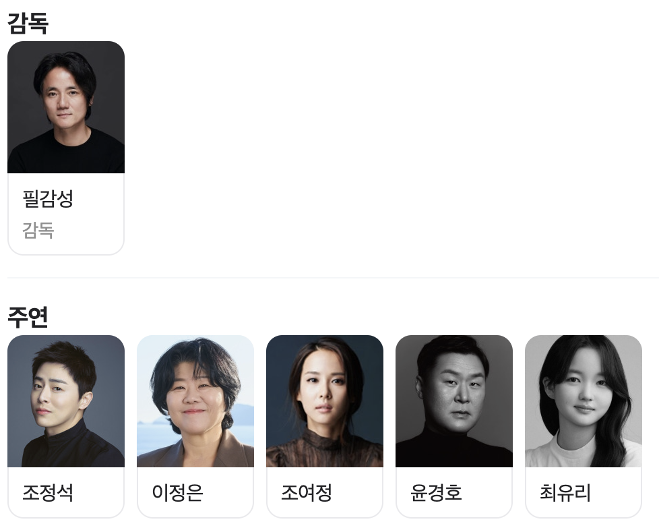Click the white card area beside 이정은's name
The height and width of the screenshot is (530, 659).
coord(228,492)
